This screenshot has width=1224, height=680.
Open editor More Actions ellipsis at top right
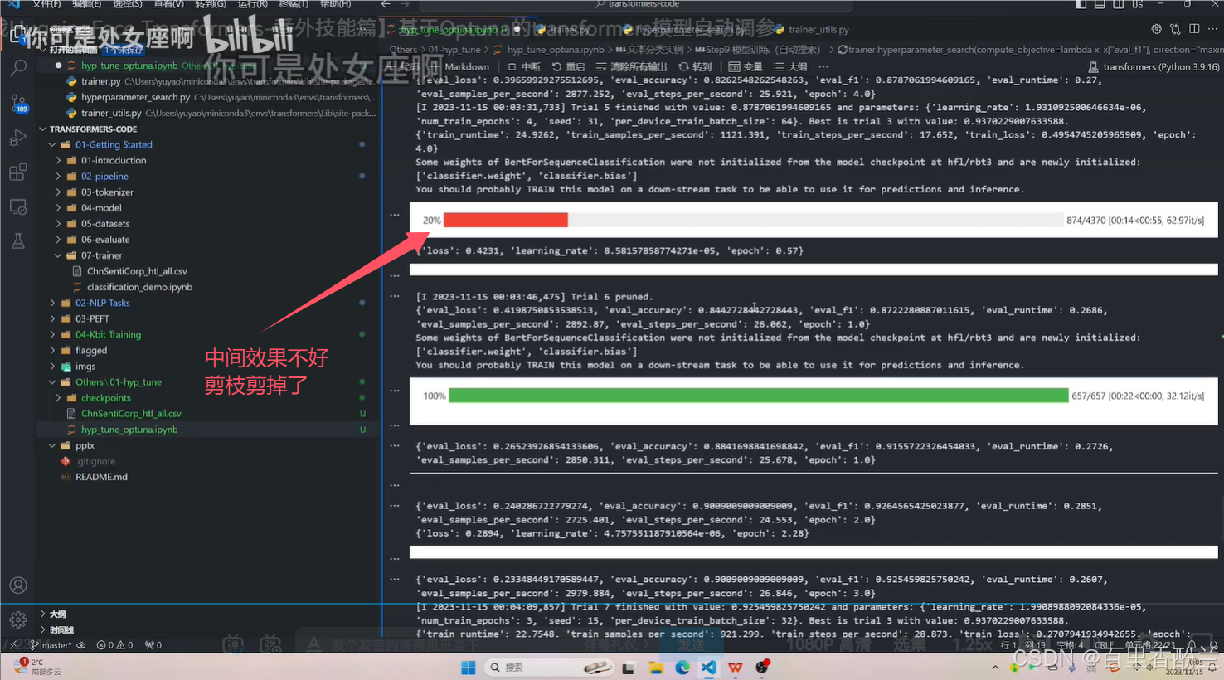pos(1212,29)
